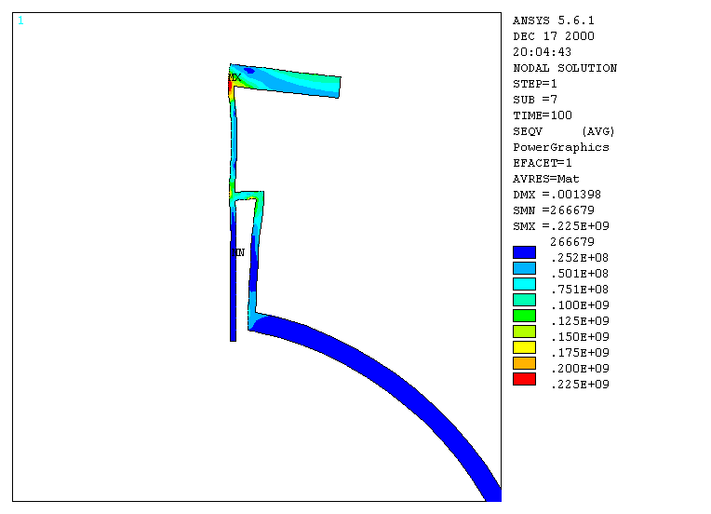Click the red legend swatch

(524, 379)
